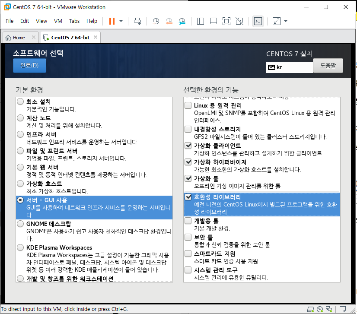357x314 pixels.
Task: Take a snapshot with the clock-plus icon
Action: (156, 21)
